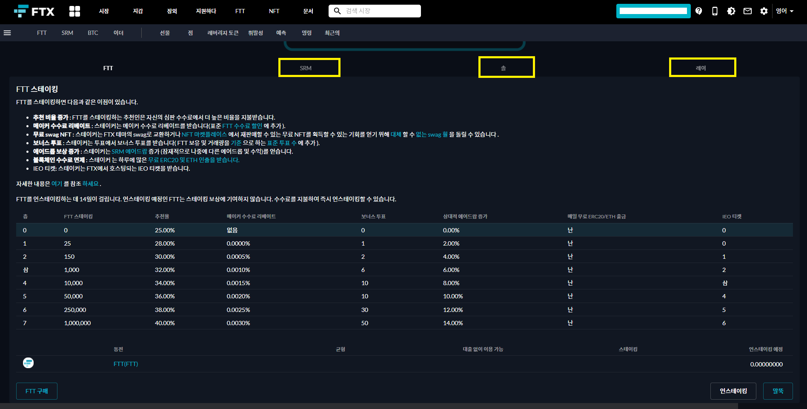This screenshot has height=409, width=807.
Task: Click the 언스테이킹 button
Action: (x=733, y=391)
